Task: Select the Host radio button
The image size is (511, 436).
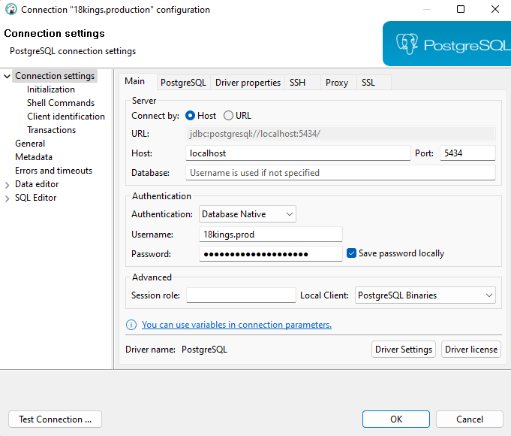Action: coord(190,116)
